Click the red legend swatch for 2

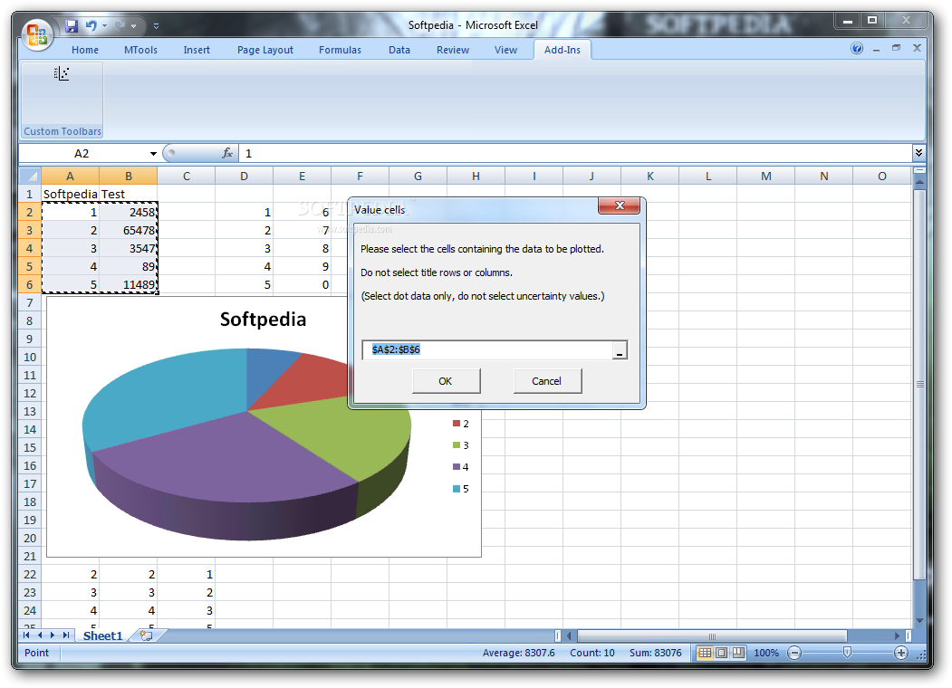457,424
